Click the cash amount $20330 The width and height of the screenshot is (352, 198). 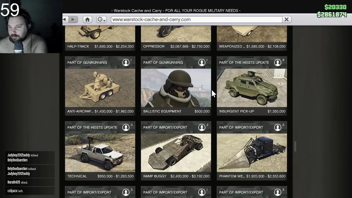[x=335, y=7]
